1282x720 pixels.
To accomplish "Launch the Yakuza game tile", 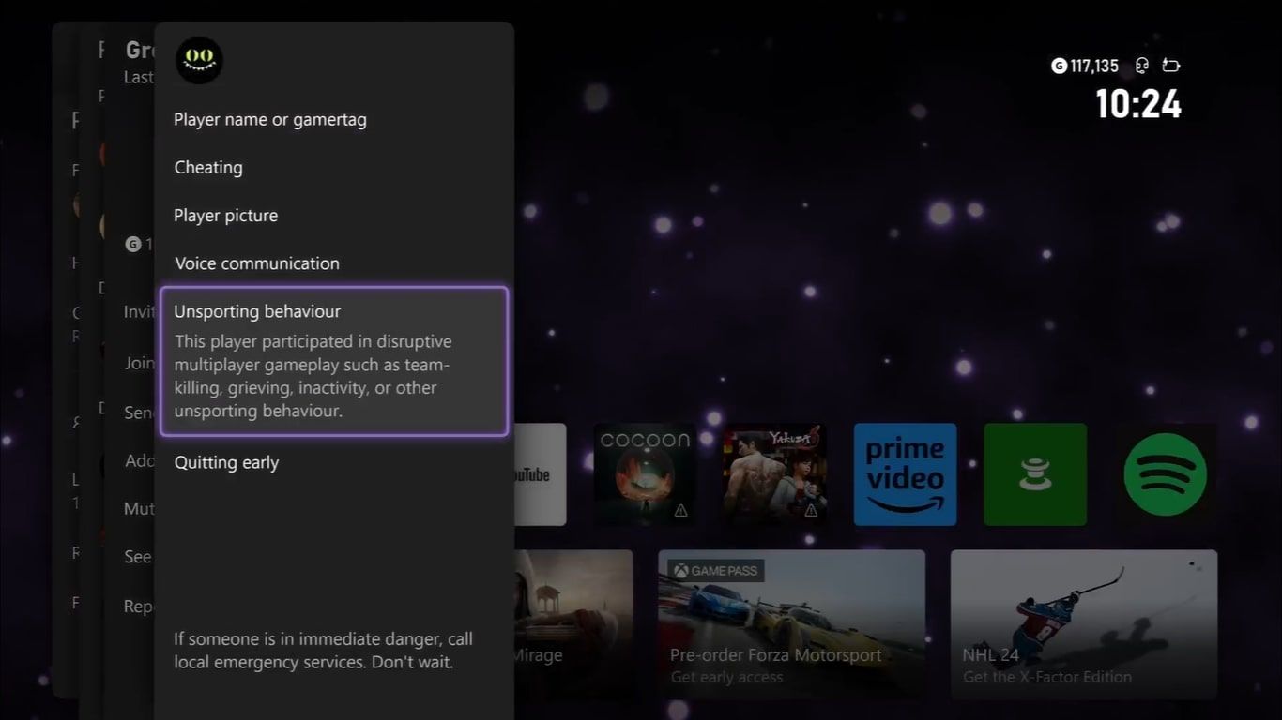I will [x=775, y=474].
